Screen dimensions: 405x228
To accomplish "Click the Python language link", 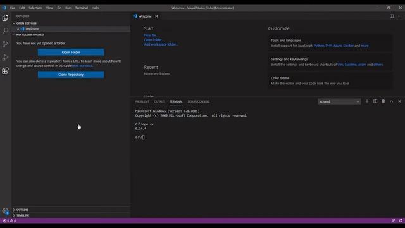I will (x=319, y=46).
